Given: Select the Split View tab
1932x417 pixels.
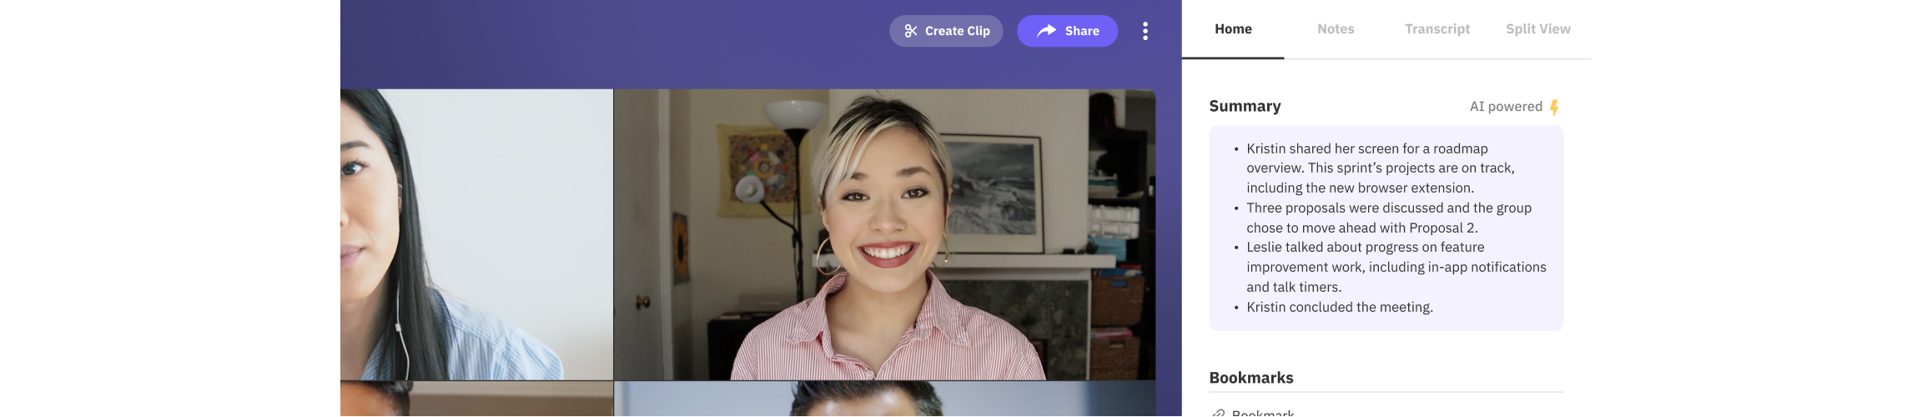Looking at the screenshot, I should pyautogui.click(x=1537, y=29).
